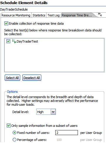This screenshot has height=143, width=106.
Task: Select the Fixed number of users radio
Action: coord(14,133)
